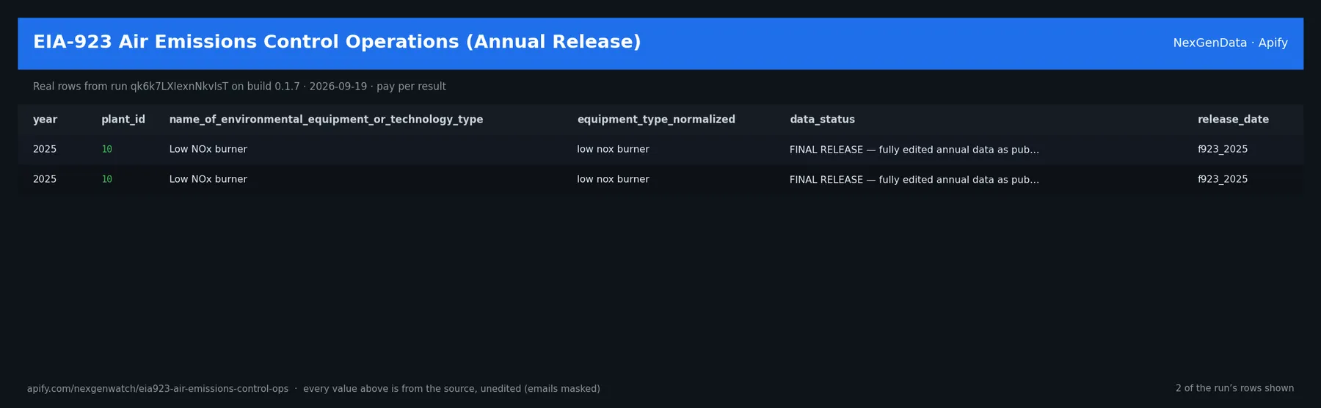Click the 'equipment_type_normalized' column header
1321x408 pixels.
[x=656, y=120]
